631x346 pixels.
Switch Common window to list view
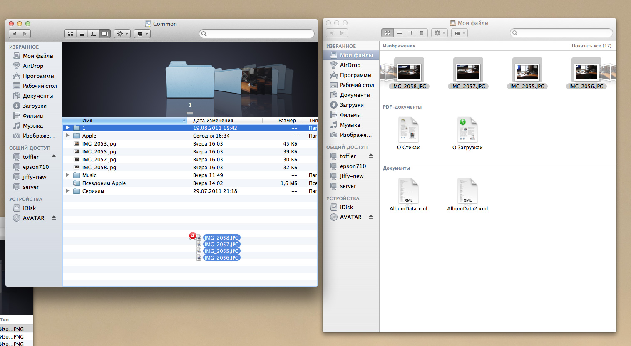(x=82, y=34)
